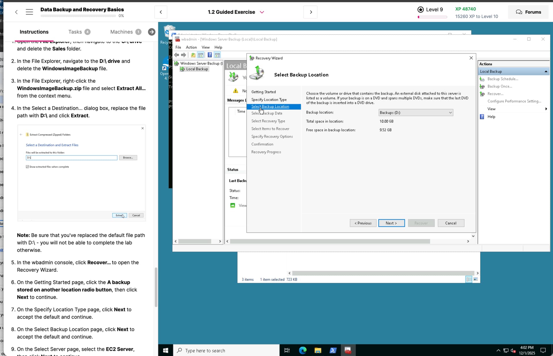Viewport: 553px width, 356px height.
Task: Select Local Backup in the console tree
Action: [x=197, y=69]
